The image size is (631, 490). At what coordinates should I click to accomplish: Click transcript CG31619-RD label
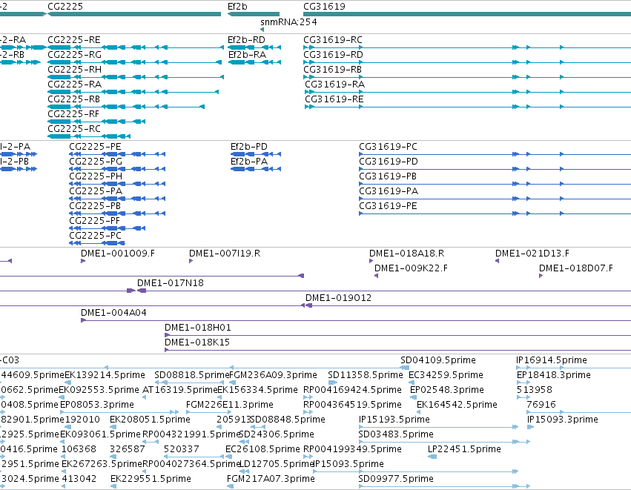click(x=333, y=55)
